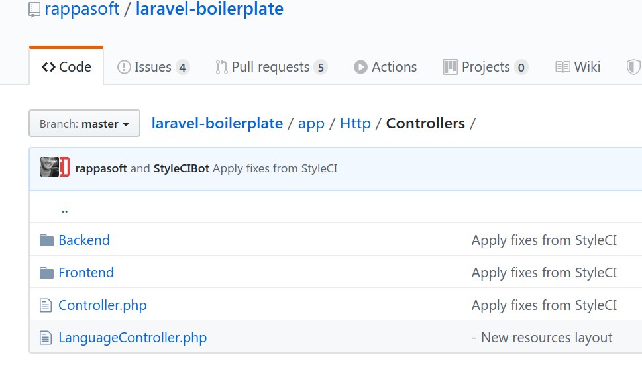
Task: Click the Controllers breadcrumb text
Action: pos(425,123)
